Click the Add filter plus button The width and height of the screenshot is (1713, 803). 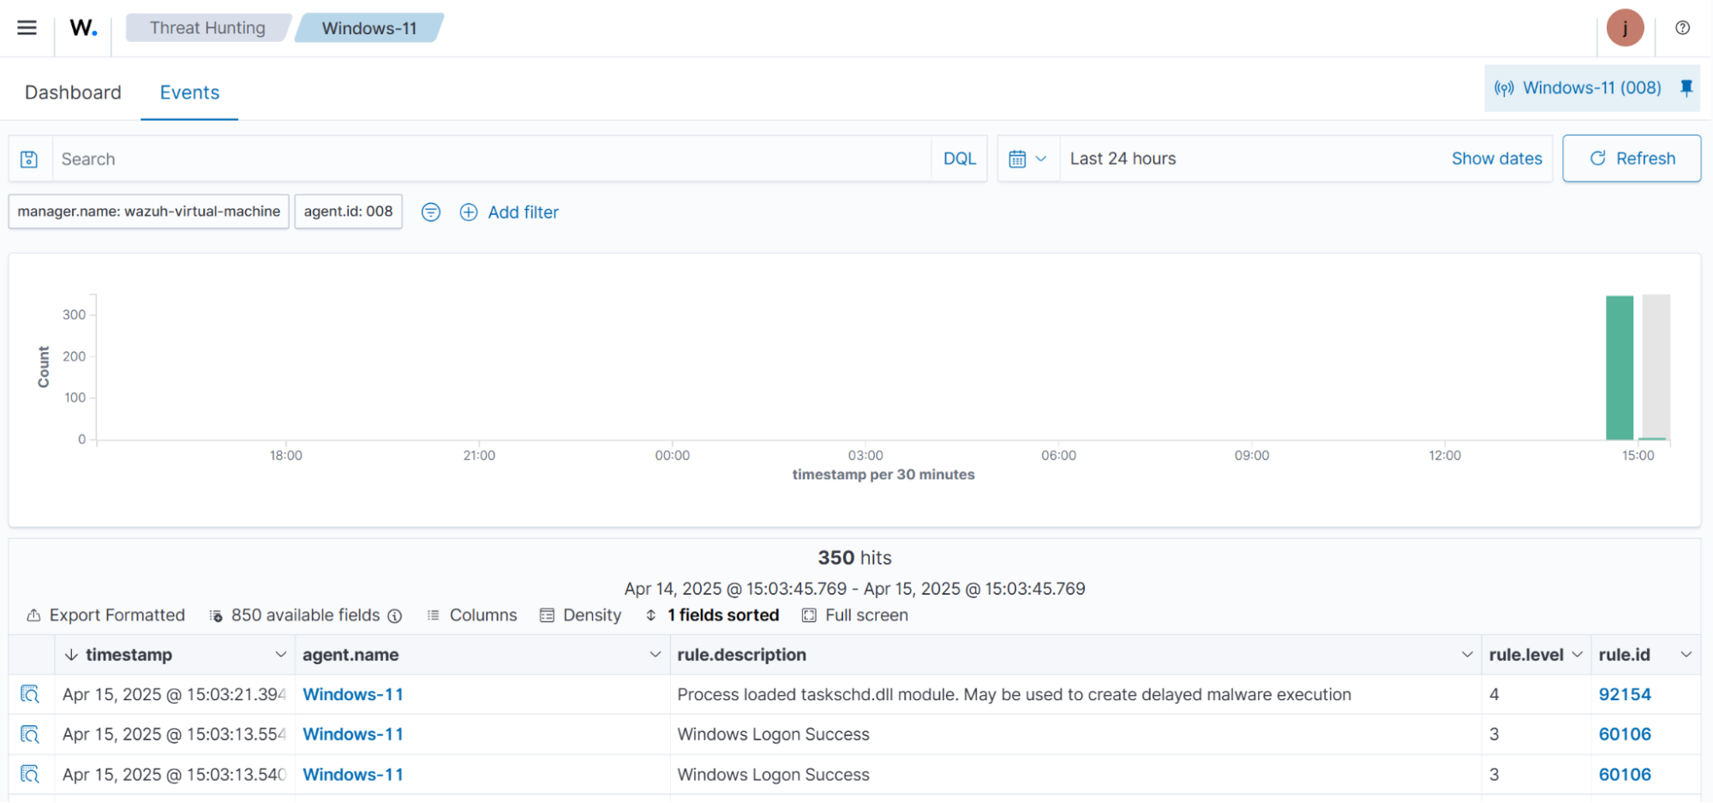pyautogui.click(x=509, y=212)
